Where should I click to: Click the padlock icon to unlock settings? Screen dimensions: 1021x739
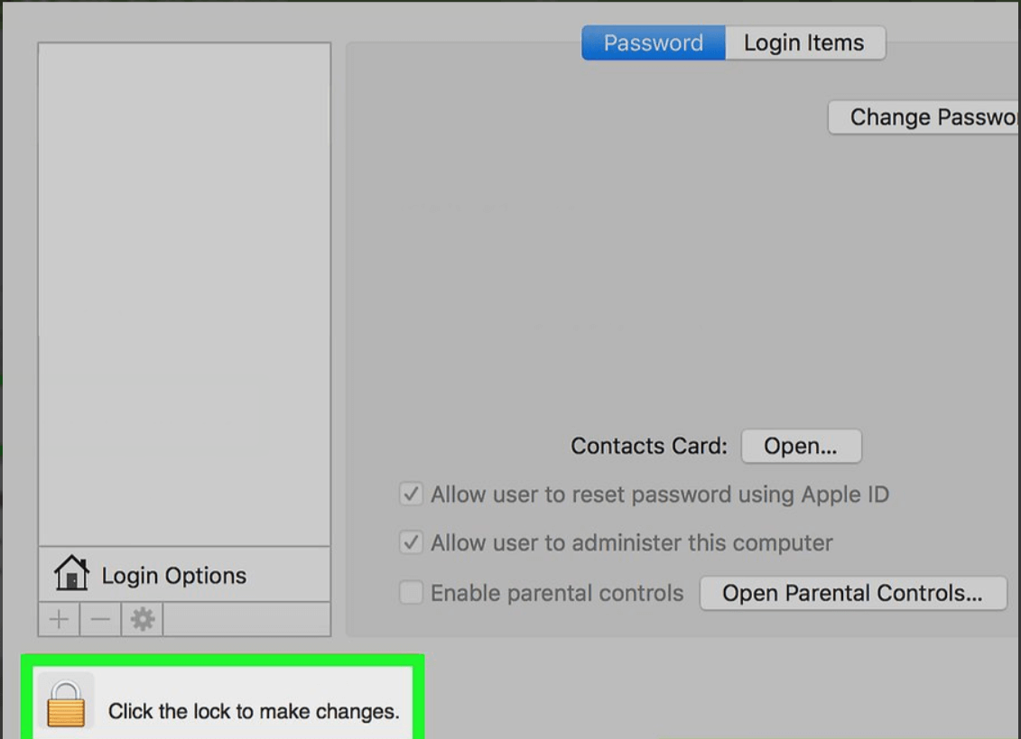tap(66, 703)
